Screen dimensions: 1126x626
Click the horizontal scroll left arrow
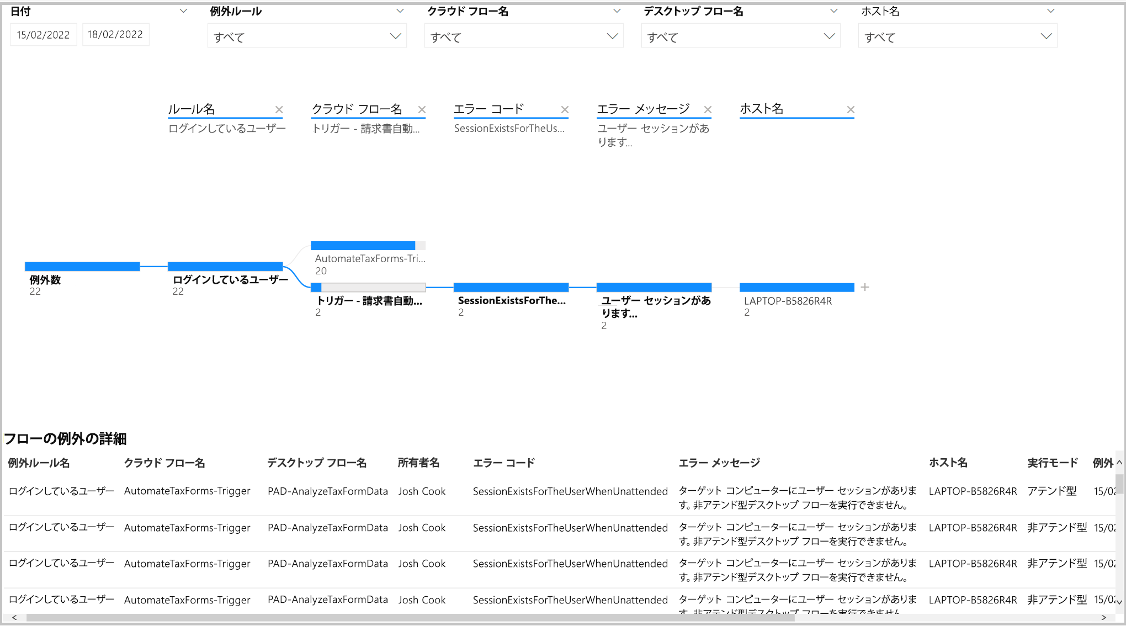pos(14,618)
